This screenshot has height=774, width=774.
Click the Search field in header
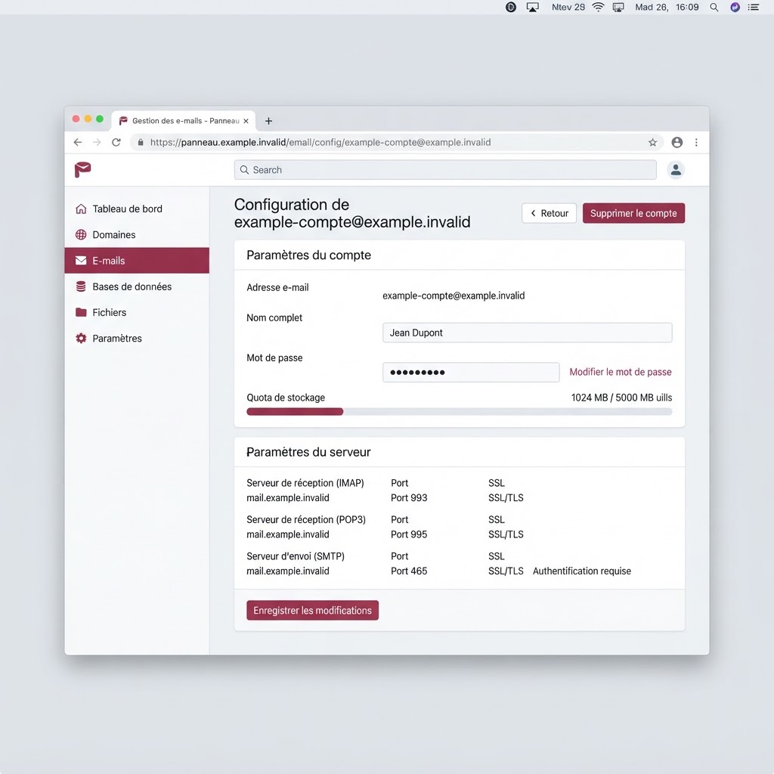tap(445, 170)
